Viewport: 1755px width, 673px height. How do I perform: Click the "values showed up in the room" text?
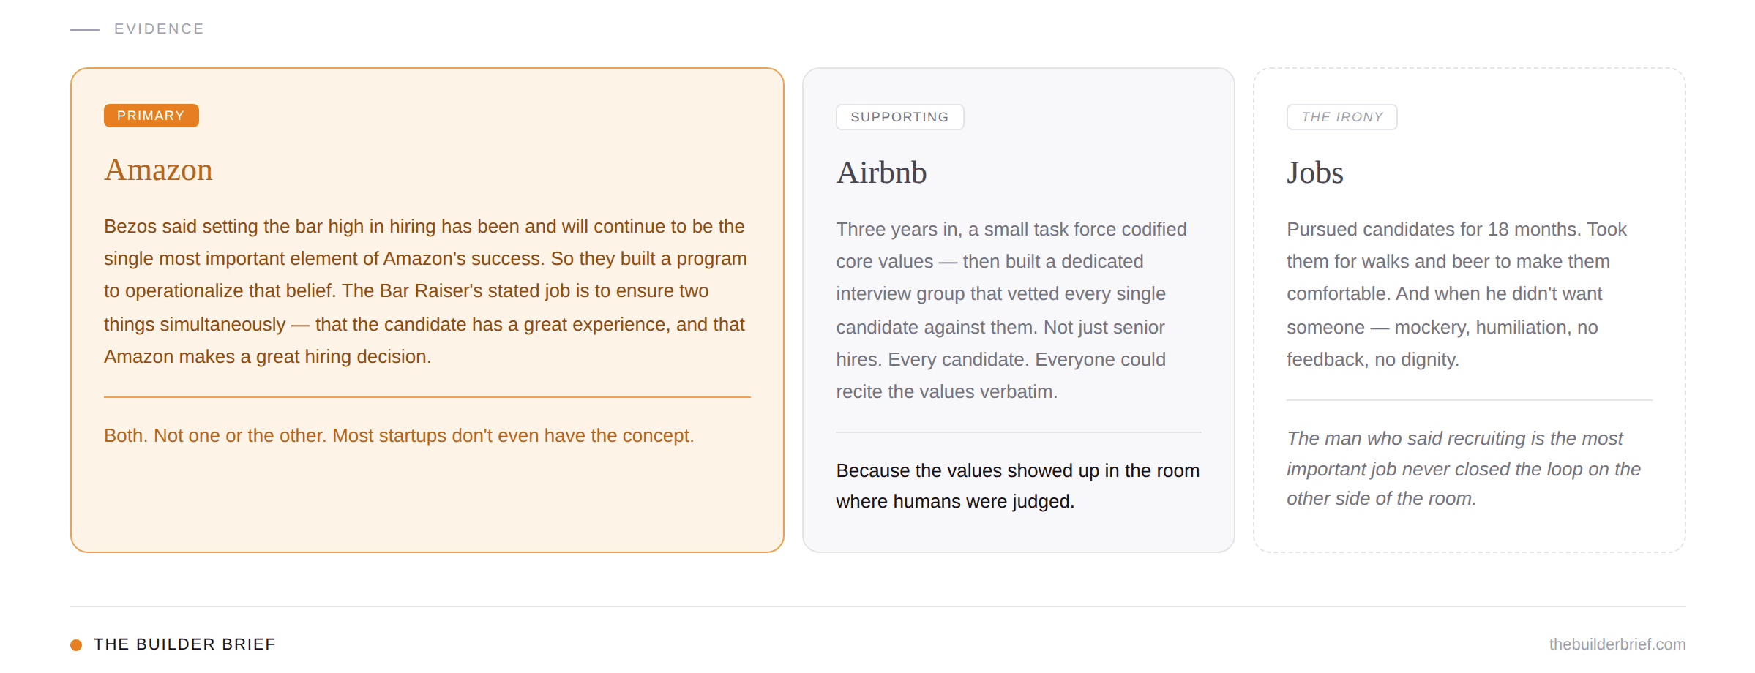point(1017,486)
